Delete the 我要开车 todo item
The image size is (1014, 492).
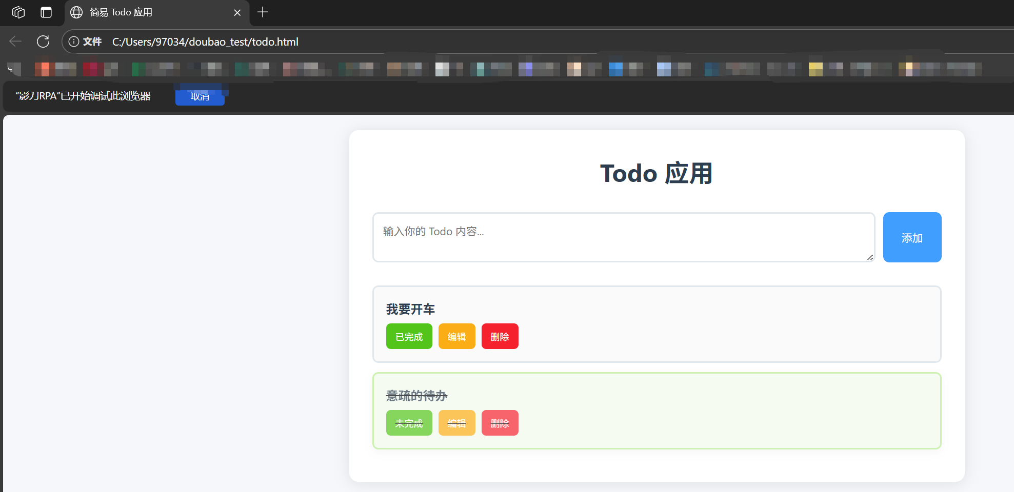point(500,336)
